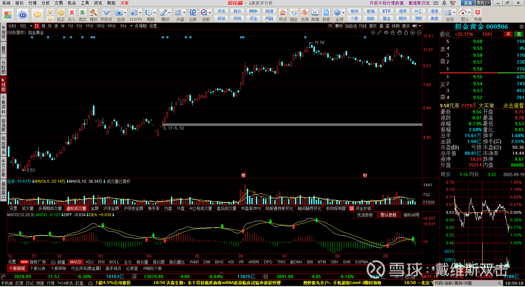Click the red 买 button beside 委比
The image size is (525, 287).
point(508,34)
